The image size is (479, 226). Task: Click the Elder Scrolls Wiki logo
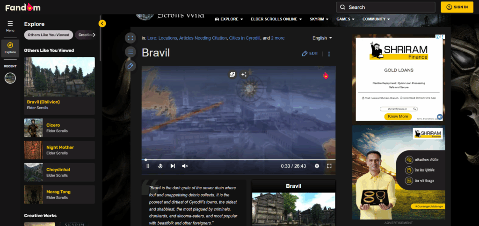click(x=170, y=17)
